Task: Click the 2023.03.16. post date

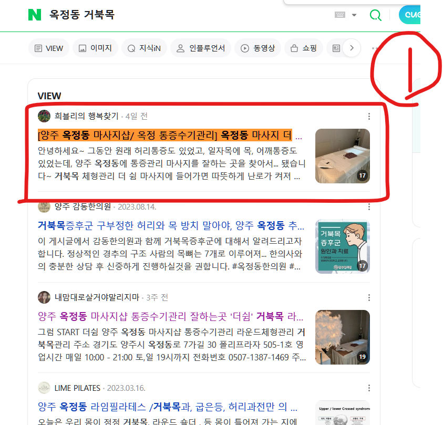Action: coord(126,388)
